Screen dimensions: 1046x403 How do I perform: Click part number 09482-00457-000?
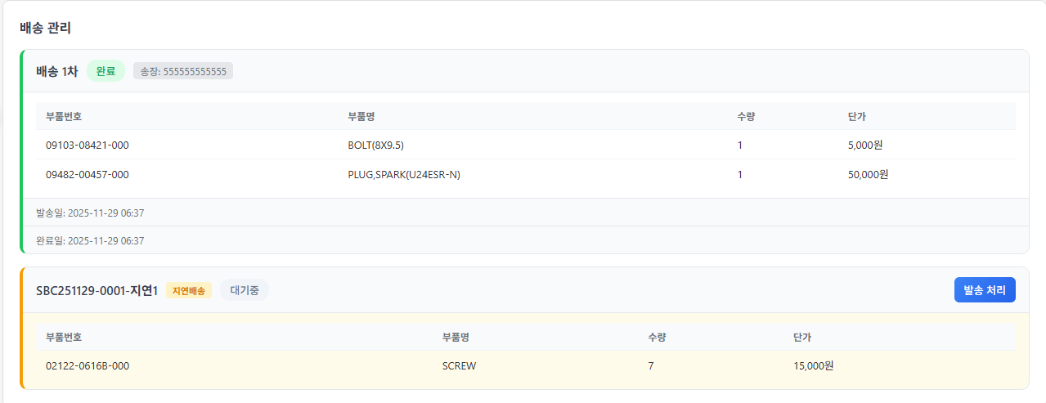[x=88, y=174]
